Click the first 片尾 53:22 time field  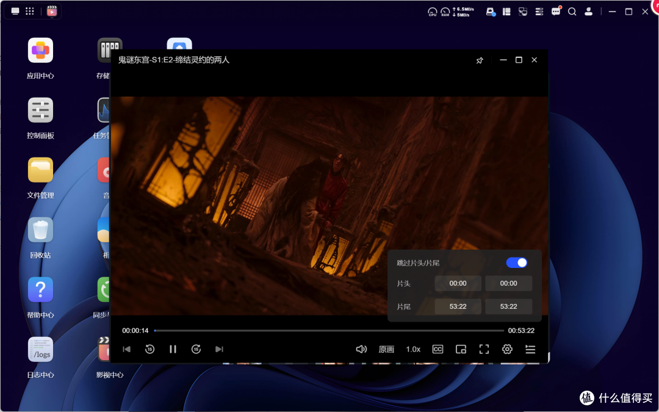[x=458, y=306]
